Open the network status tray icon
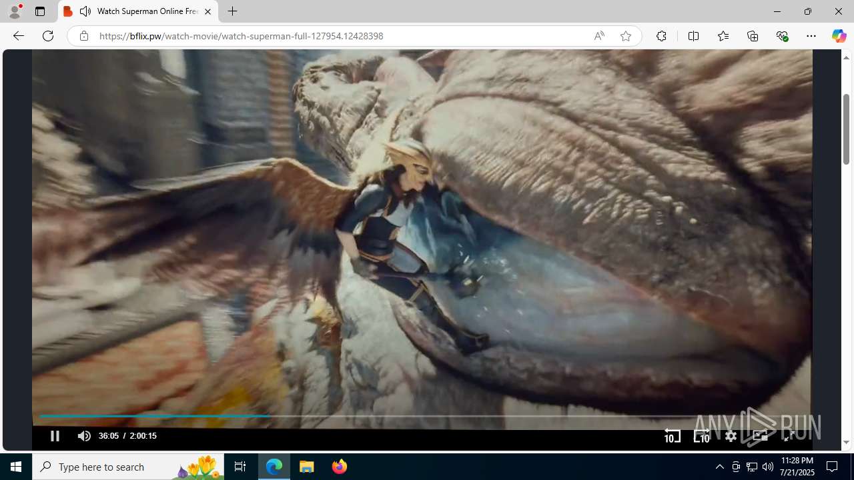 click(x=752, y=467)
